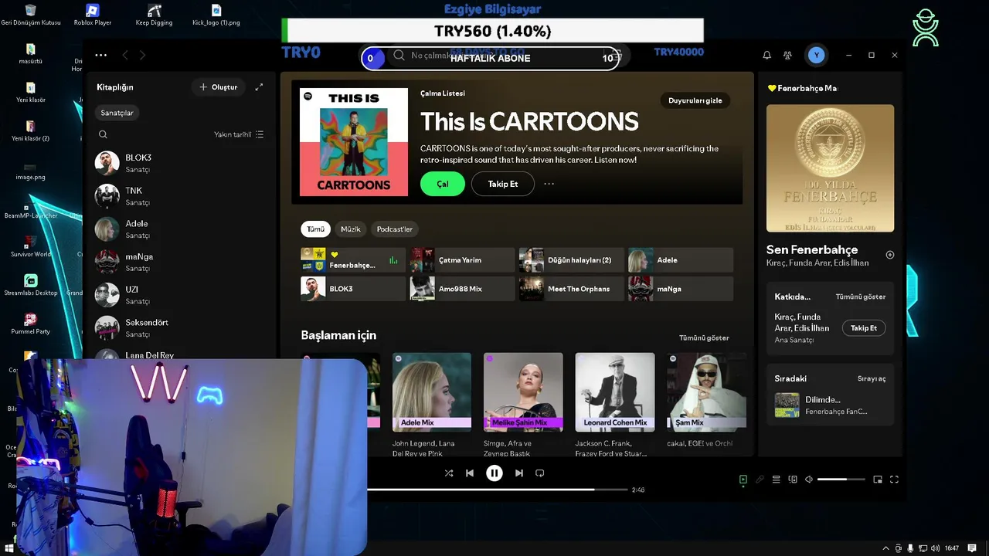
Task: Adjust the volume slider
Action: [x=841, y=480]
